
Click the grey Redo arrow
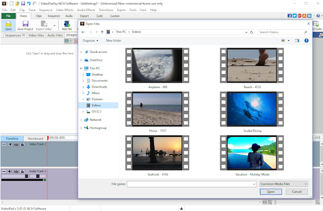[34, 4]
